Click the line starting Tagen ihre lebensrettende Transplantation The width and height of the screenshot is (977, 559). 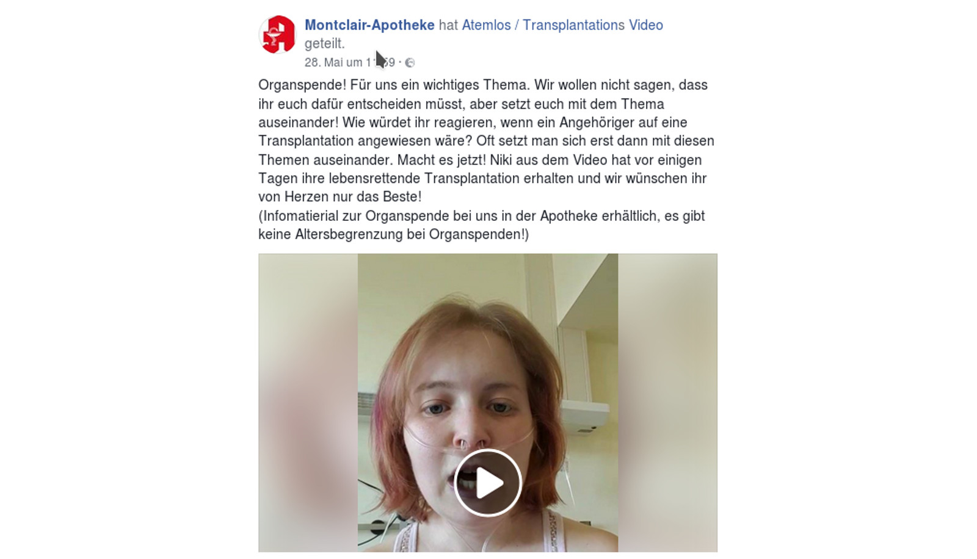click(x=482, y=178)
